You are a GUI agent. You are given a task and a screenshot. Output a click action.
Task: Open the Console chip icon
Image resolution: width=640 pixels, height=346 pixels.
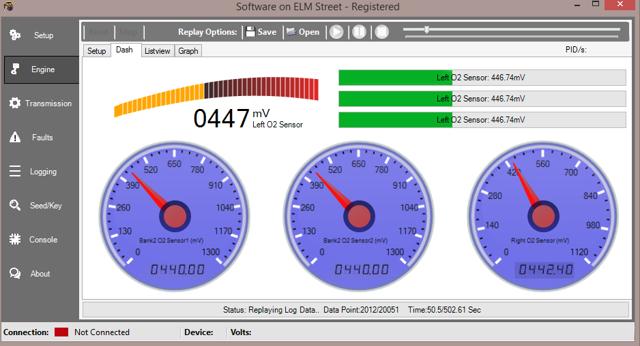pyautogui.click(x=15, y=239)
